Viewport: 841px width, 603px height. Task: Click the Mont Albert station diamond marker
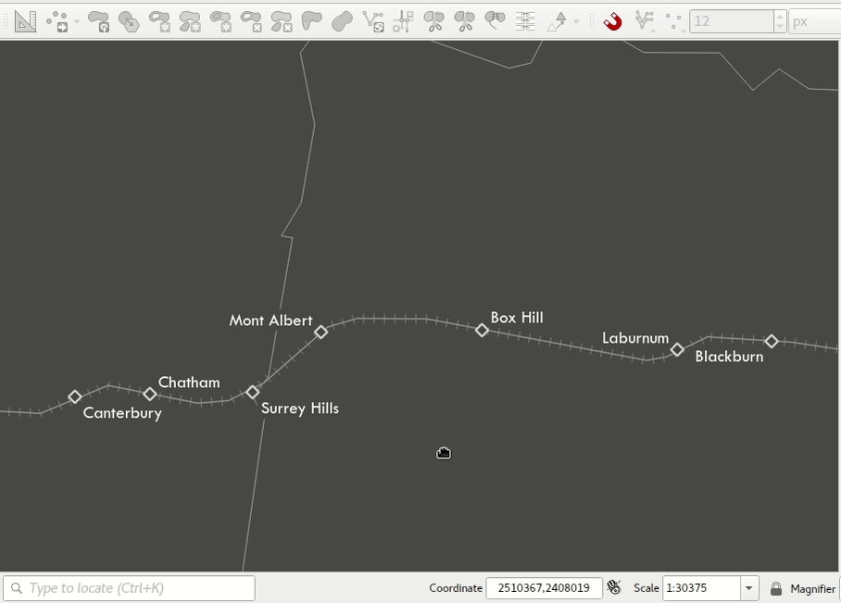tap(320, 333)
